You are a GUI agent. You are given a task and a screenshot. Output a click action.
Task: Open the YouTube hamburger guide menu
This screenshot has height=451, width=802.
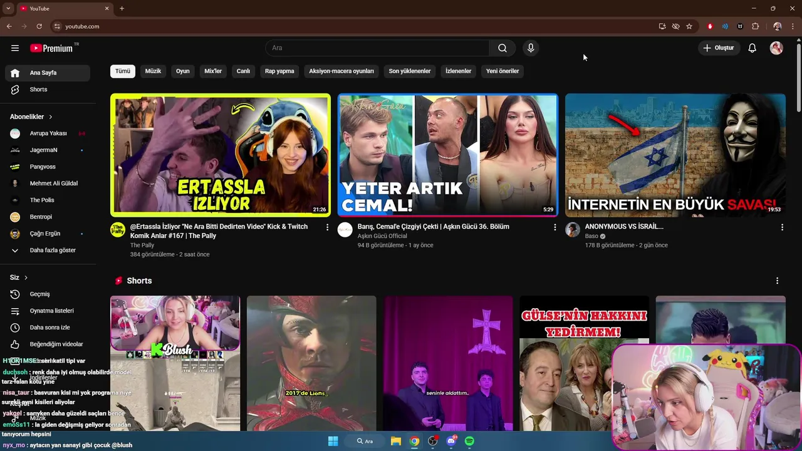pos(15,48)
